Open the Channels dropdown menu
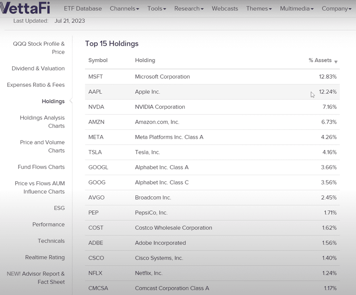Image resolution: width=356 pixels, height=295 pixels. tap(124, 8)
